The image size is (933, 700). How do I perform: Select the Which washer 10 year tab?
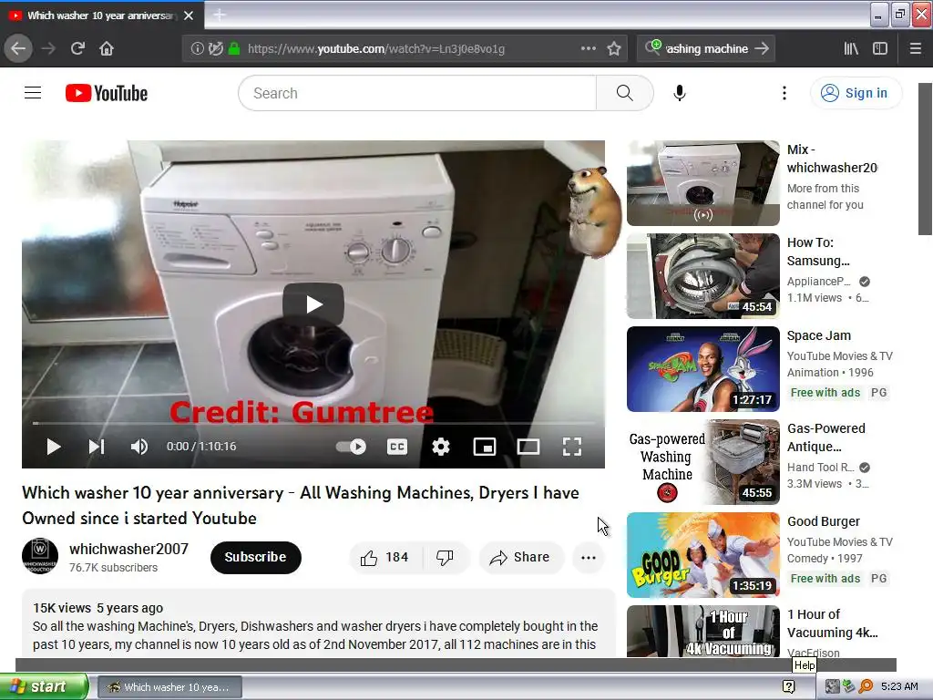pos(102,15)
